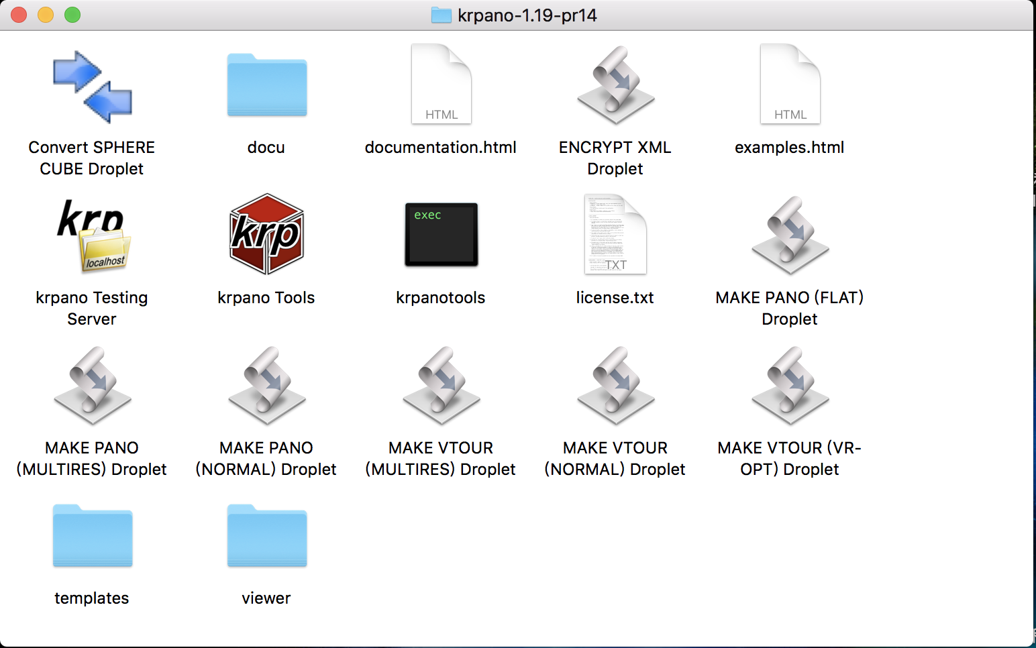
Task: Click the 'MAKE VTOUR (NORMAL) Droplet' label
Action: pyautogui.click(x=615, y=459)
